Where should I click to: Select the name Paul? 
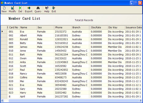[22, 70]
